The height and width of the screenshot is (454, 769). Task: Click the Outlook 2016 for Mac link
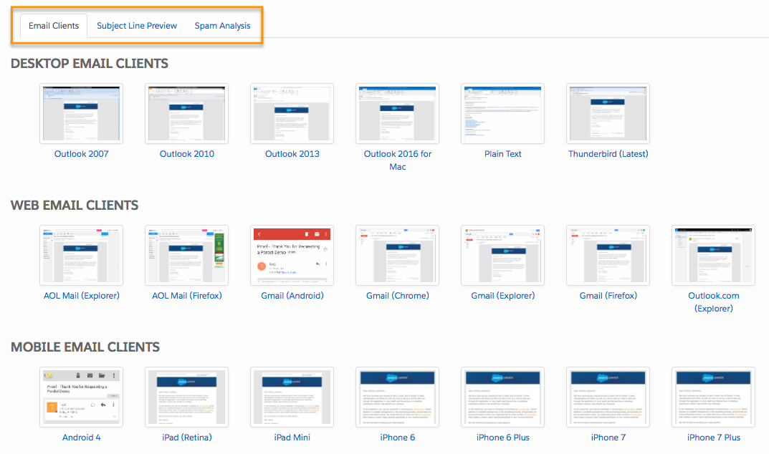[x=397, y=160]
